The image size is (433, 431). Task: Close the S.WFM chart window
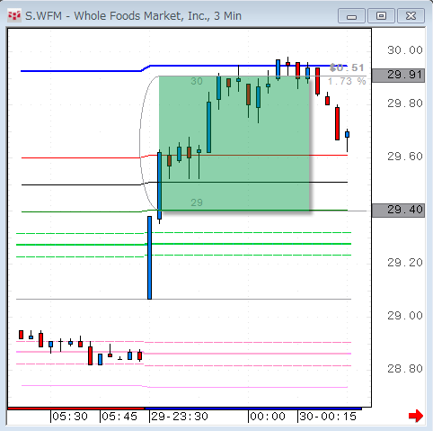point(411,16)
